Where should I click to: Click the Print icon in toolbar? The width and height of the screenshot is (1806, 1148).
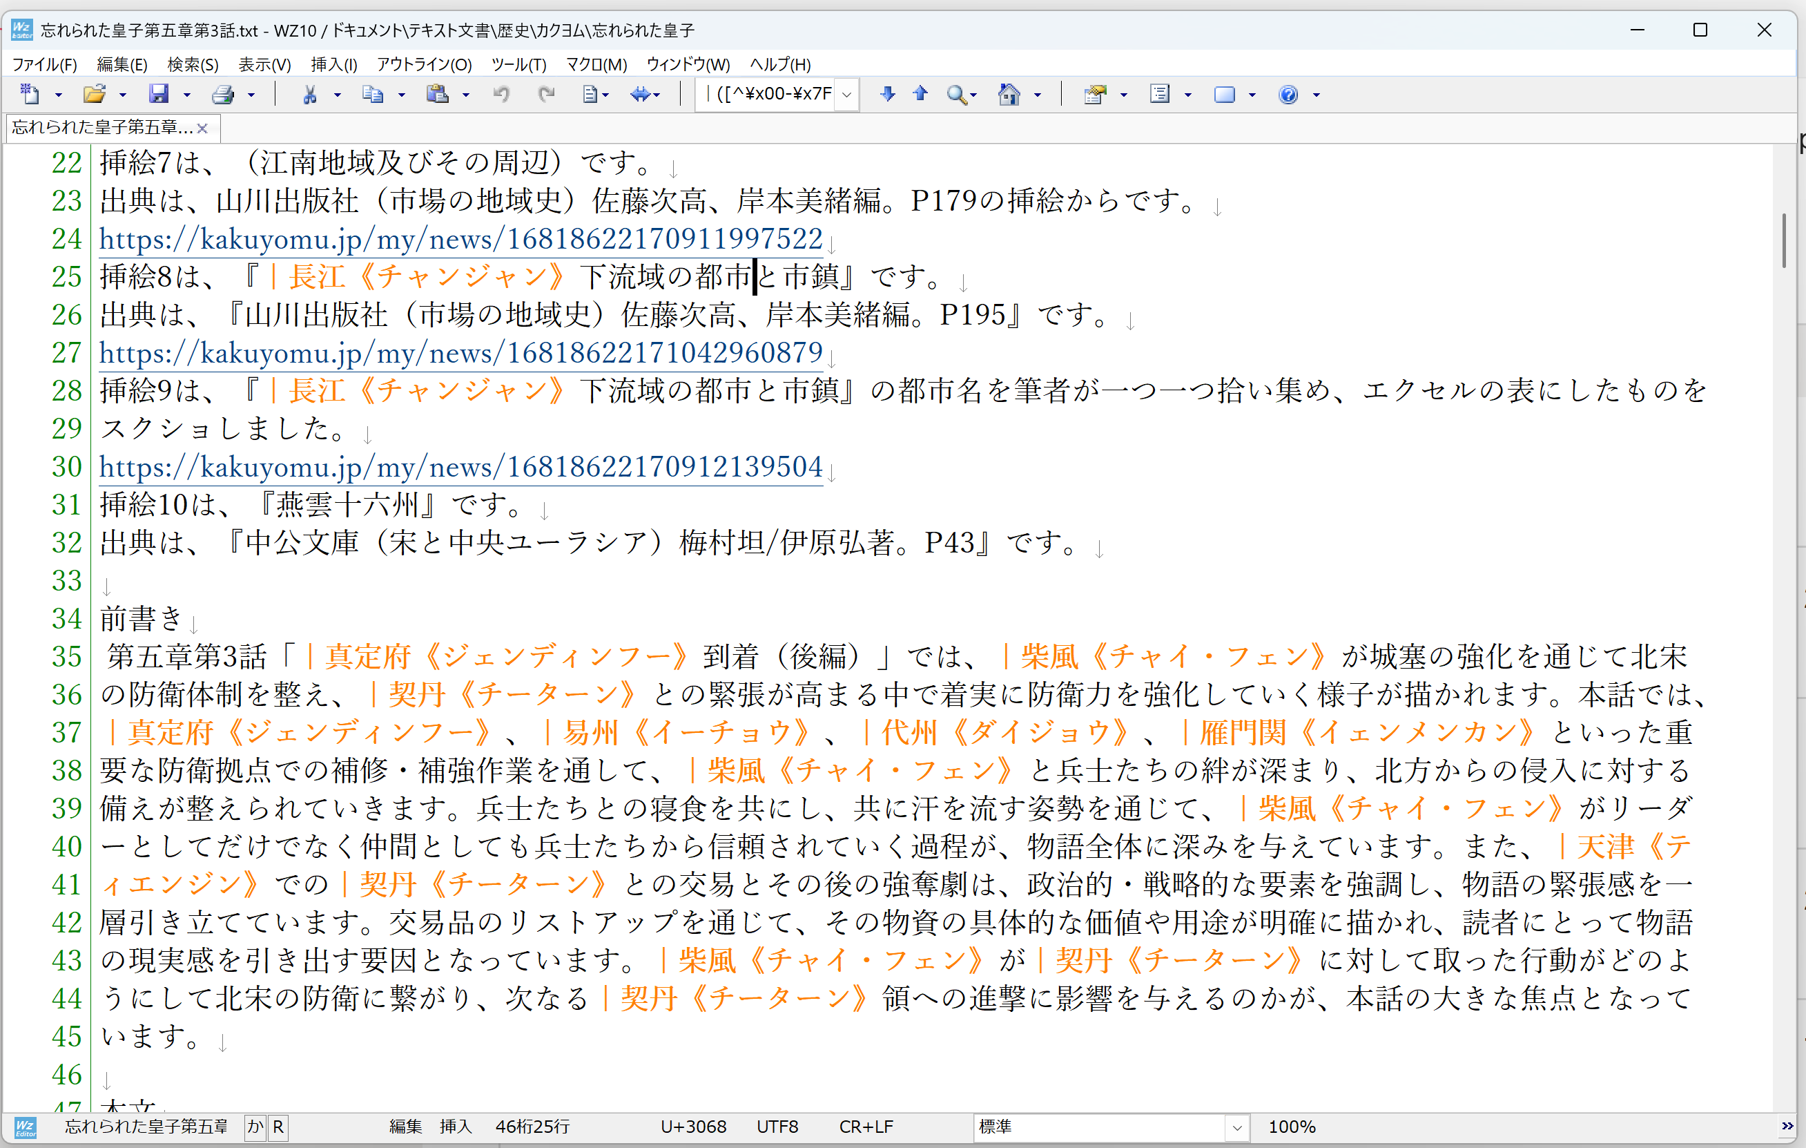pos(223,94)
